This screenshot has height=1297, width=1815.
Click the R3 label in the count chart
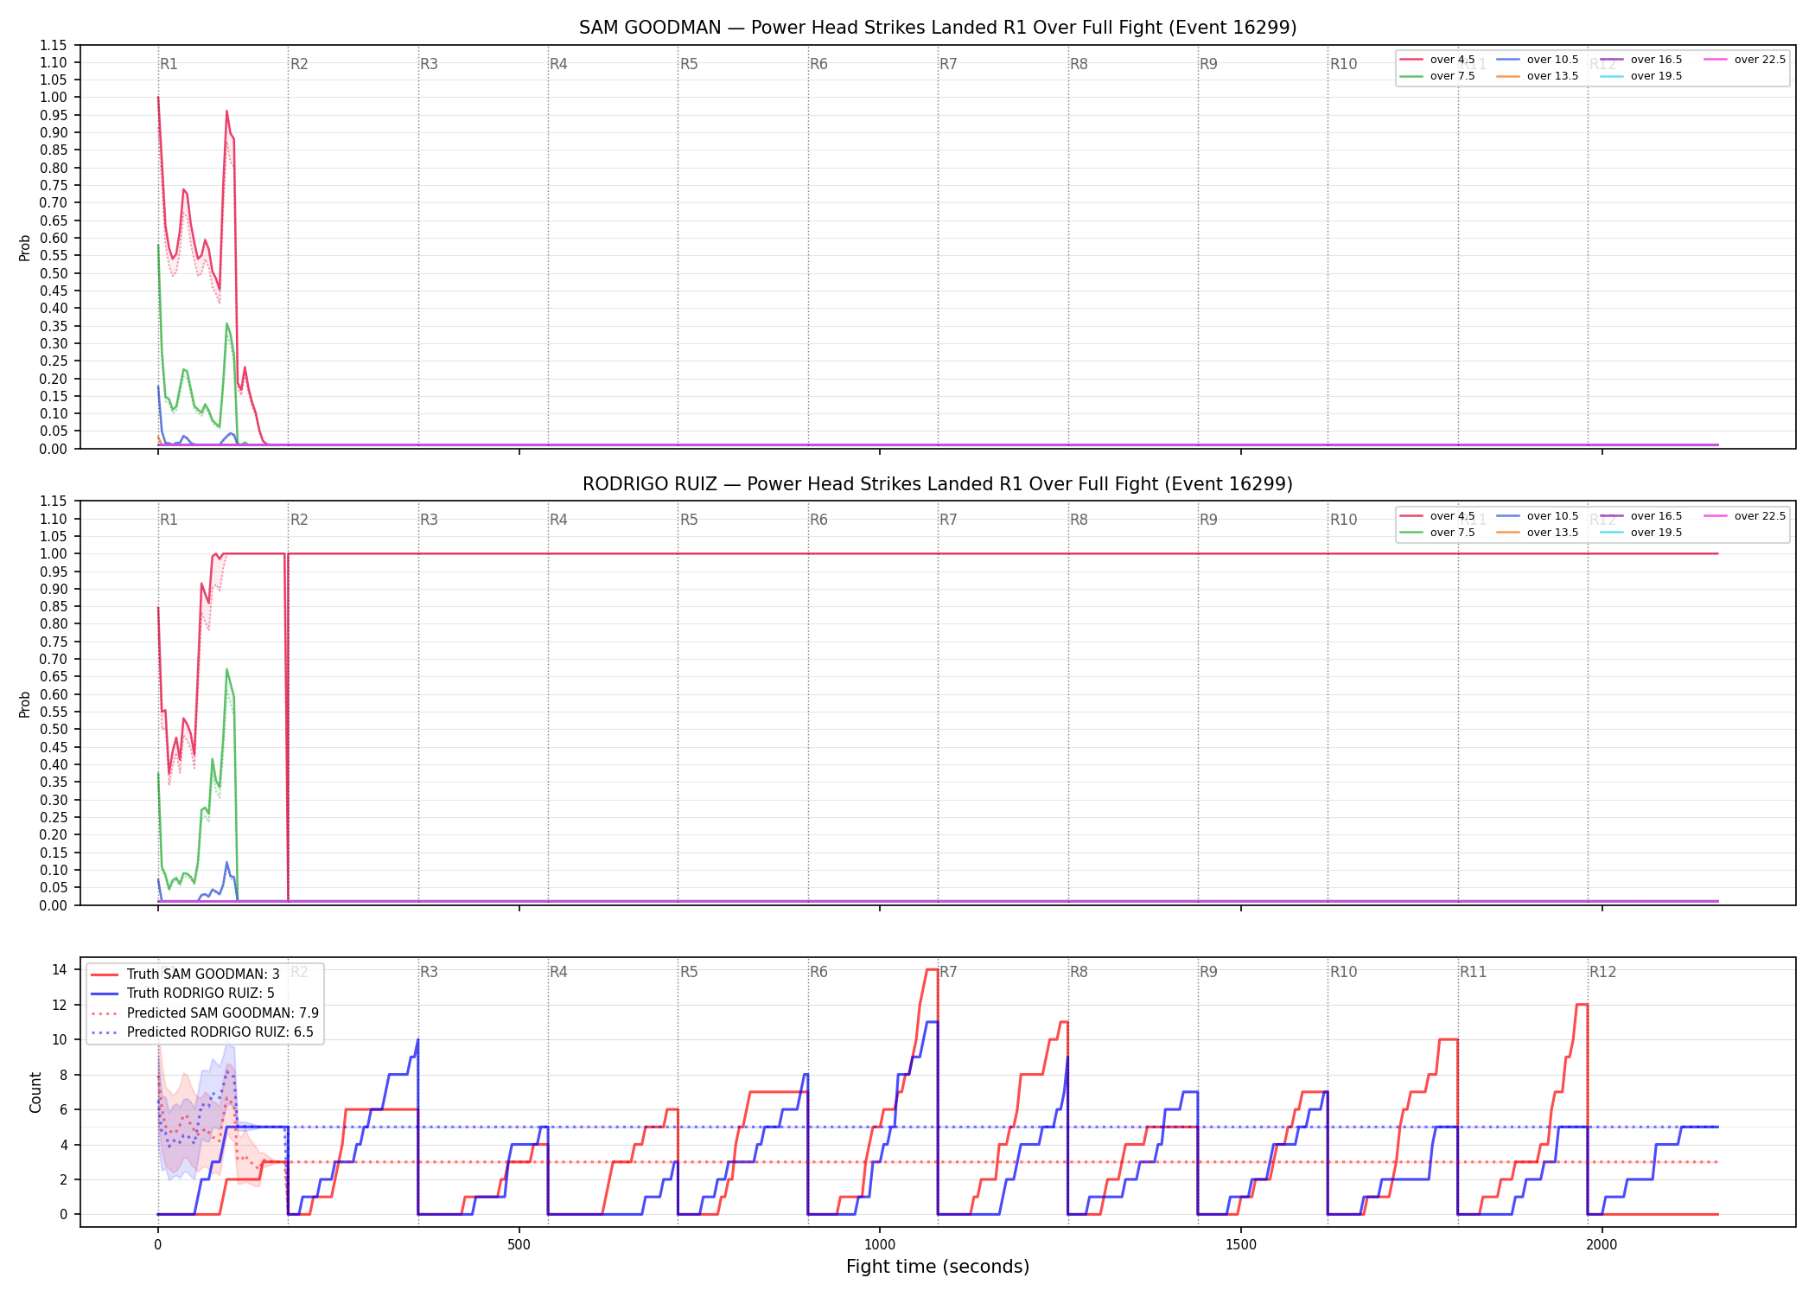[429, 972]
